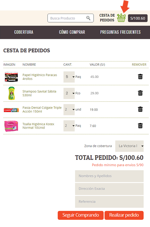Screen dimensions: 150x227
Task: Open Preguntas Frecuentes menu item
Action: tap(120, 32)
